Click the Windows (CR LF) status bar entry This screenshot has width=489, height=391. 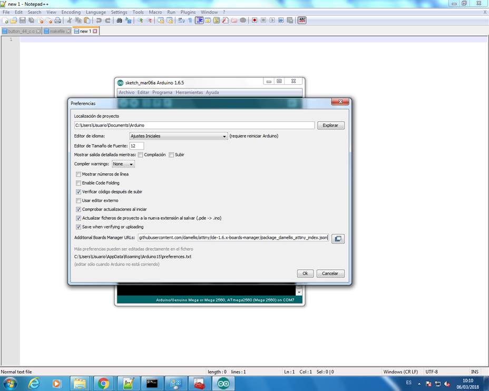pyautogui.click(x=400, y=372)
